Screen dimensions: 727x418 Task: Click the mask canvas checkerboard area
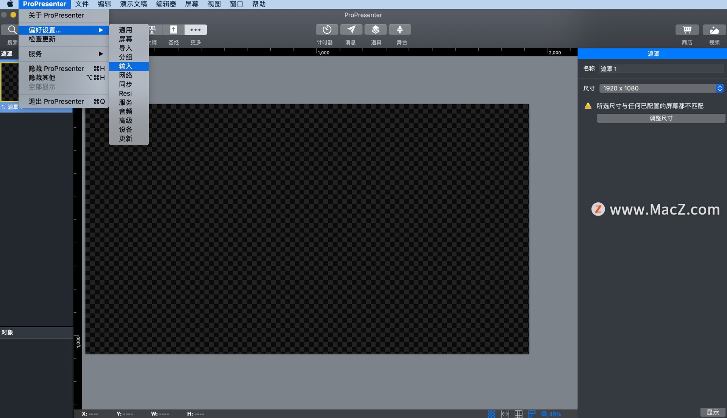pyautogui.click(x=307, y=229)
